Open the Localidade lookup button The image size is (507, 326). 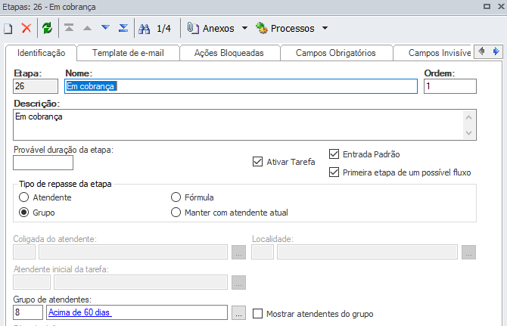click(468, 252)
